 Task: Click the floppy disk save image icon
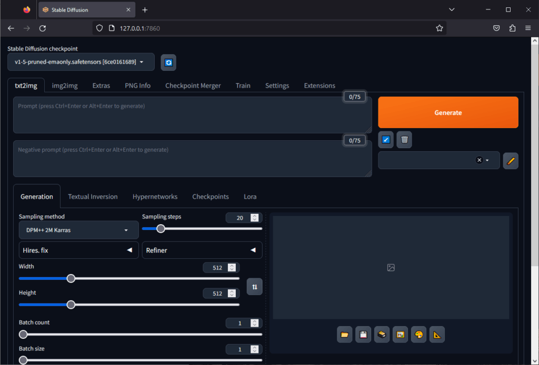pos(363,335)
